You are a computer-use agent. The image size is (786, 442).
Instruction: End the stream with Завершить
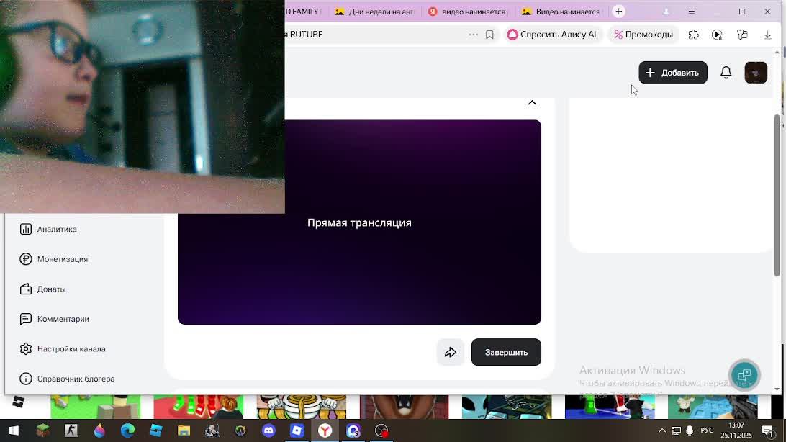(506, 352)
